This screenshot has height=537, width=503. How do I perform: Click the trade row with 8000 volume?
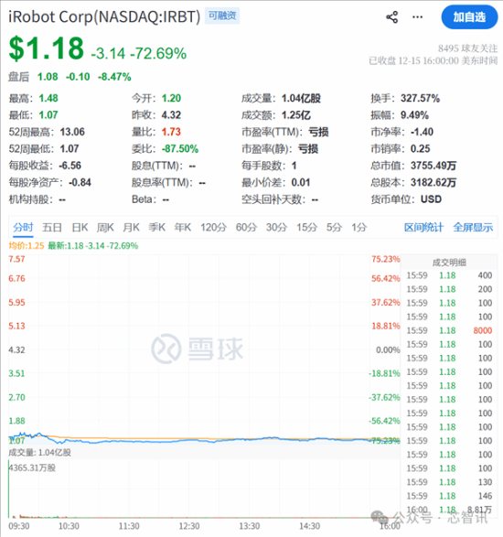click(x=449, y=330)
